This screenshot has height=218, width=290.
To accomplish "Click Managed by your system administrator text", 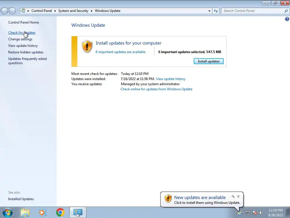I will tap(150, 84).
